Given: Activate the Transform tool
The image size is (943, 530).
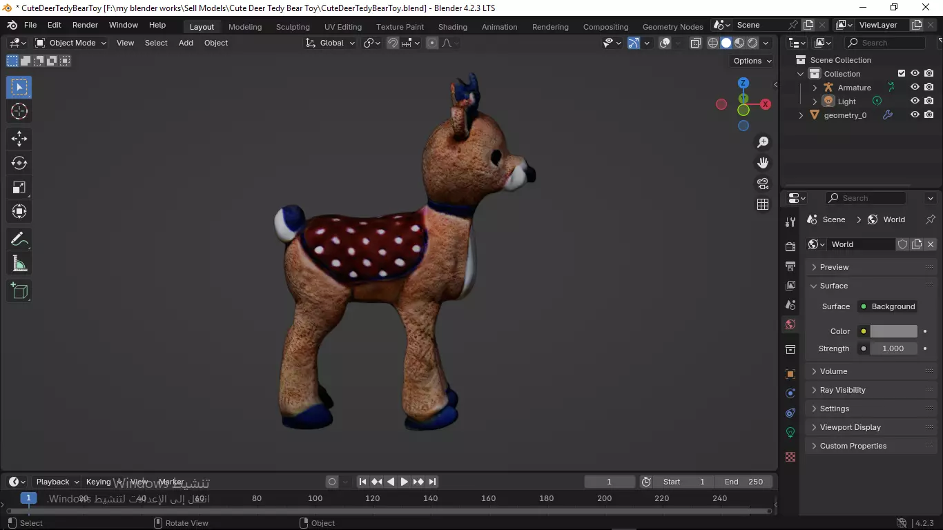Looking at the screenshot, I should coord(19,211).
